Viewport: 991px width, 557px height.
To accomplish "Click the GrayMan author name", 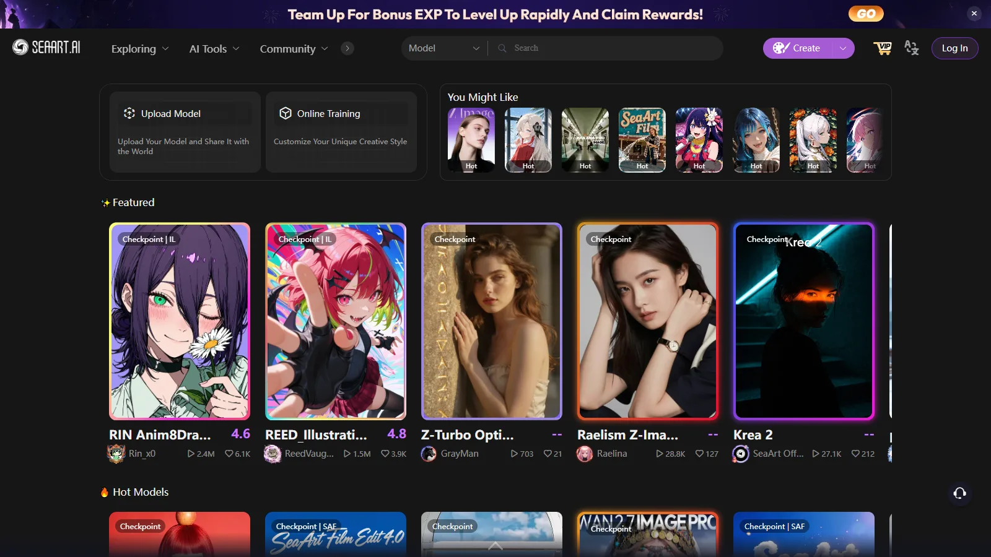I will tap(460, 454).
